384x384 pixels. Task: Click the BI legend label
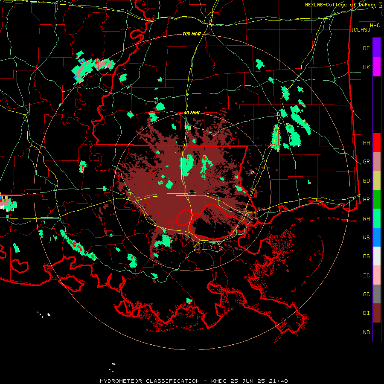point(366,313)
